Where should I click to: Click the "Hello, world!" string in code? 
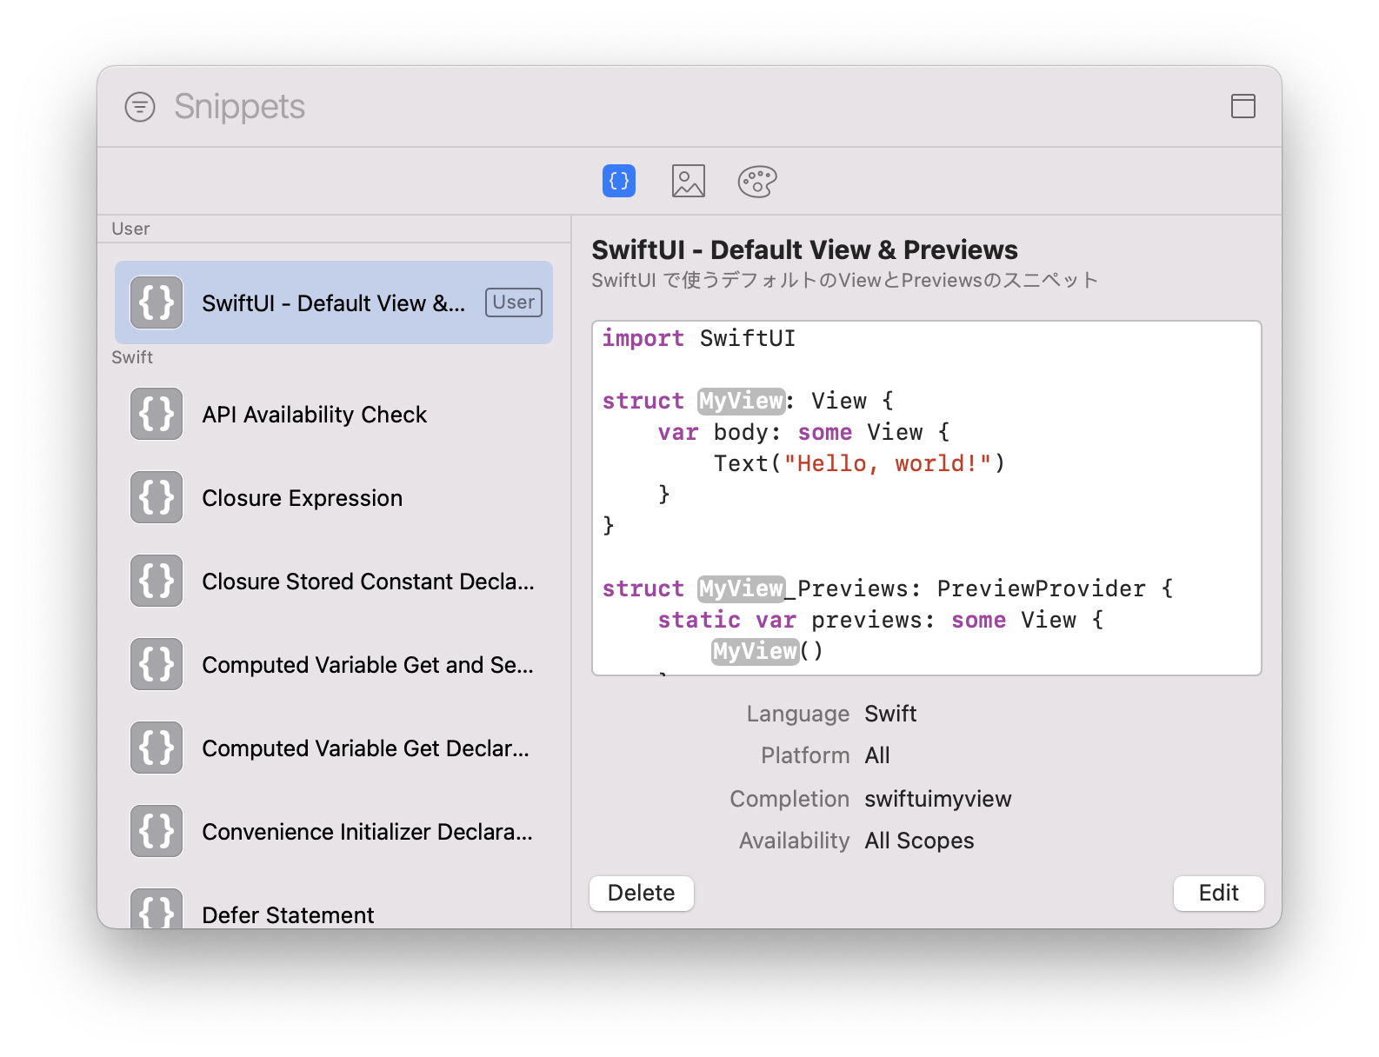tap(888, 463)
